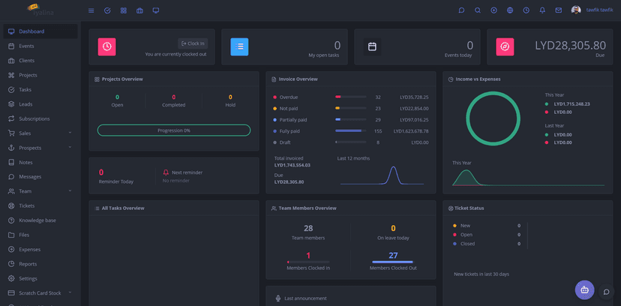
Task: Click the Last 12 months invoice chart
Action: tap(382, 175)
